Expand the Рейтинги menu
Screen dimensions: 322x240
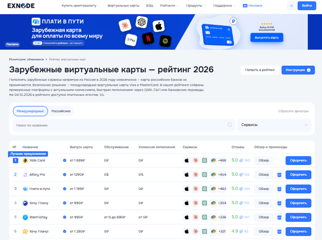click(x=169, y=6)
